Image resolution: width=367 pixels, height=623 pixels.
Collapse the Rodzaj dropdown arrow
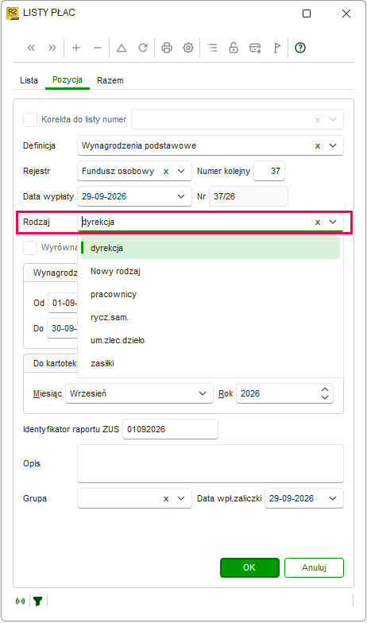pyautogui.click(x=333, y=222)
